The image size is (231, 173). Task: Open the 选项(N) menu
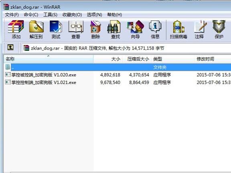pyautogui.click(x=94, y=15)
